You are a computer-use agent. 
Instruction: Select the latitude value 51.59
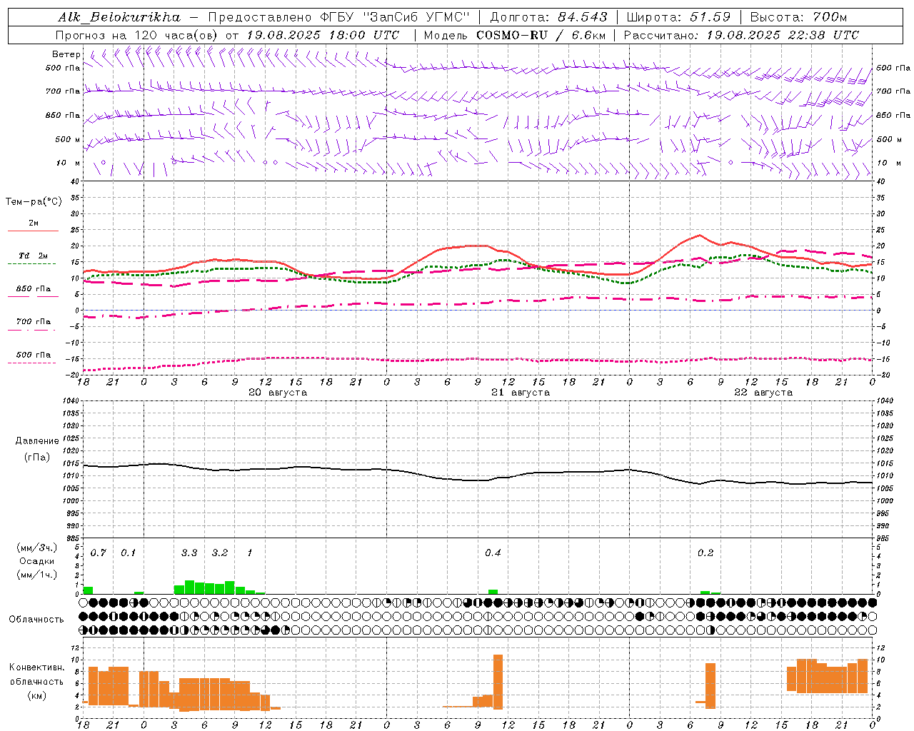click(710, 17)
